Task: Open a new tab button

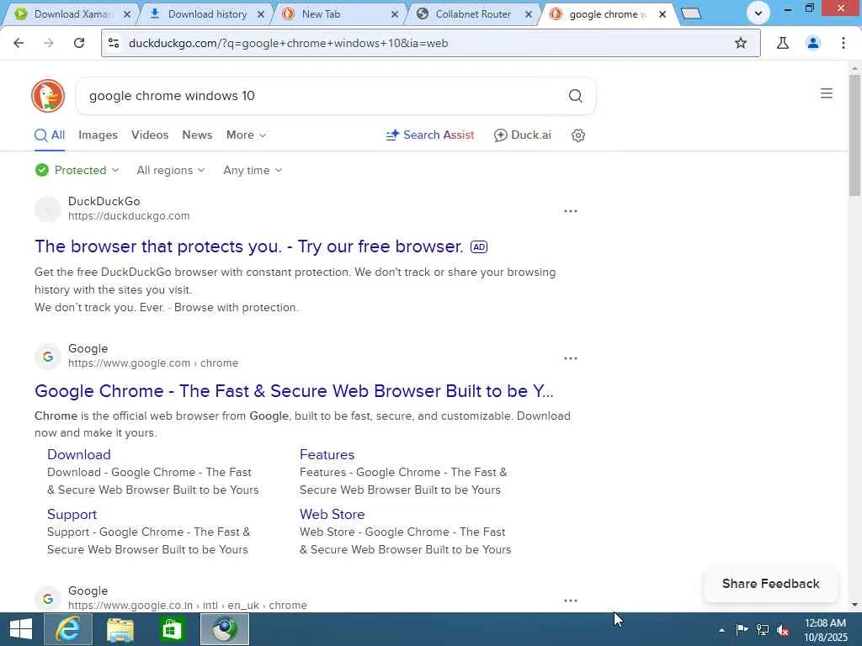Action: (x=692, y=13)
